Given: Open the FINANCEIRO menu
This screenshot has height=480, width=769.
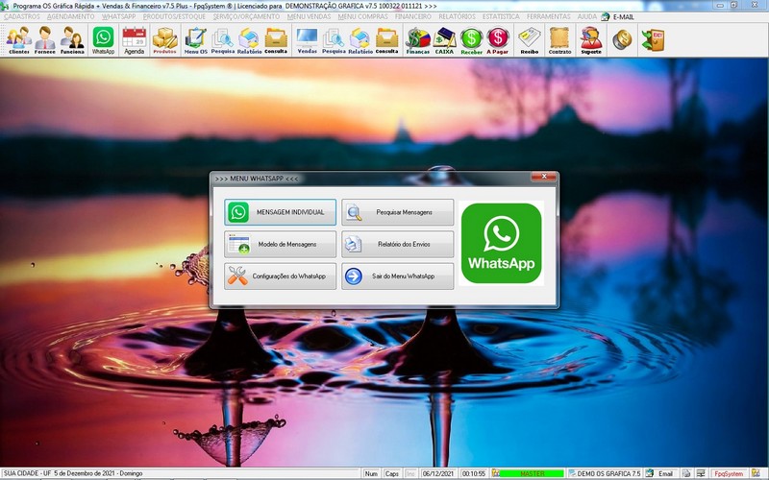Looking at the screenshot, I should coord(413,16).
